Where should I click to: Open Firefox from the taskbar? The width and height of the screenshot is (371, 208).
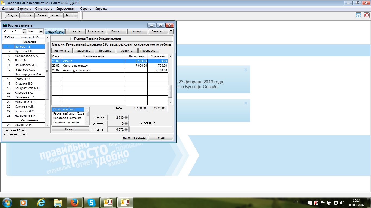click(74, 202)
